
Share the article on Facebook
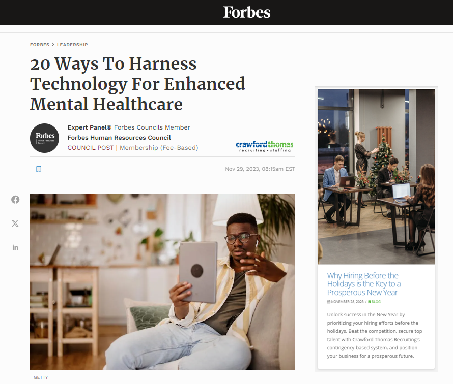pos(15,200)
